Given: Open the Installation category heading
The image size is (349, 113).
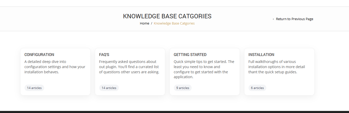Looking at the screenshot, I should point(261,55).
